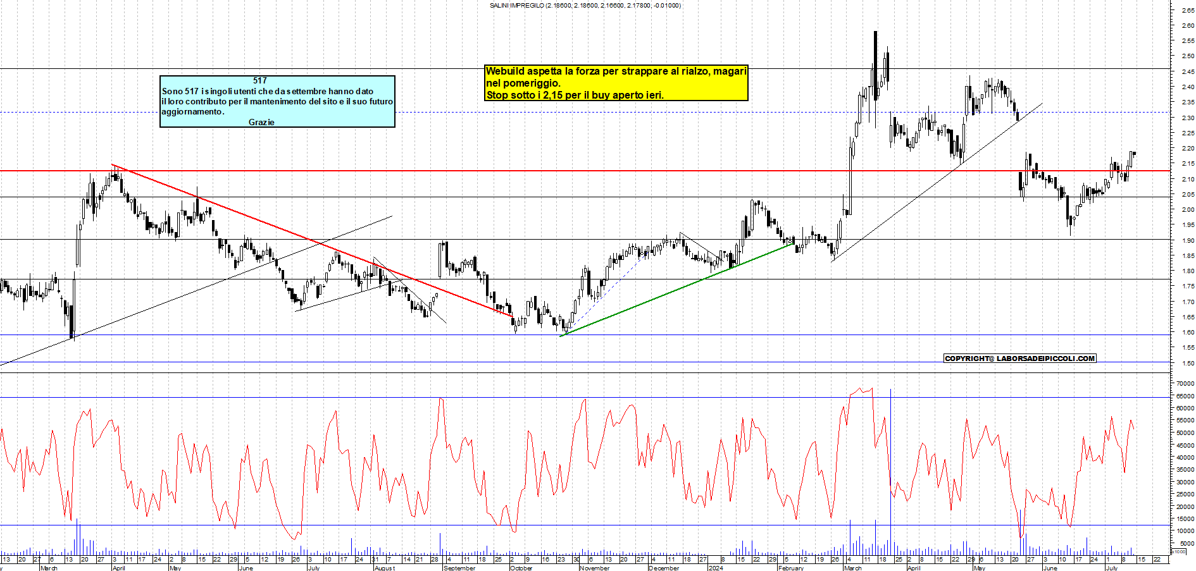Click the 2.35 price axis label
Viewport: 1196px width, 571px height.
[x=1188, y=102]
